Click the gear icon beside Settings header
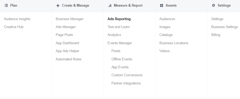Image resolution: width=240 pixels, height=99 pixels. point(213,6)
